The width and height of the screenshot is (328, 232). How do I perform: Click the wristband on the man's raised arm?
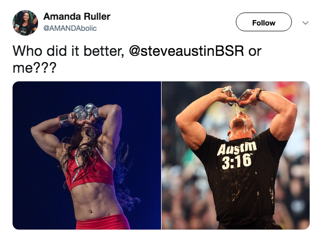[x=260, y=94]
